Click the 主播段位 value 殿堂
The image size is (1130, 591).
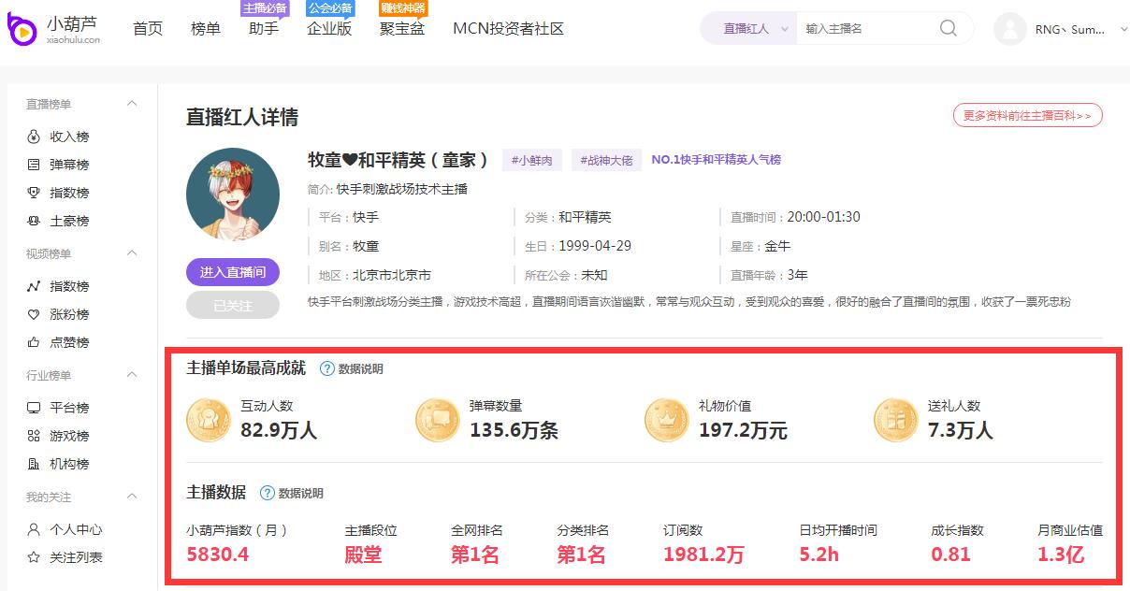(364, 555)
